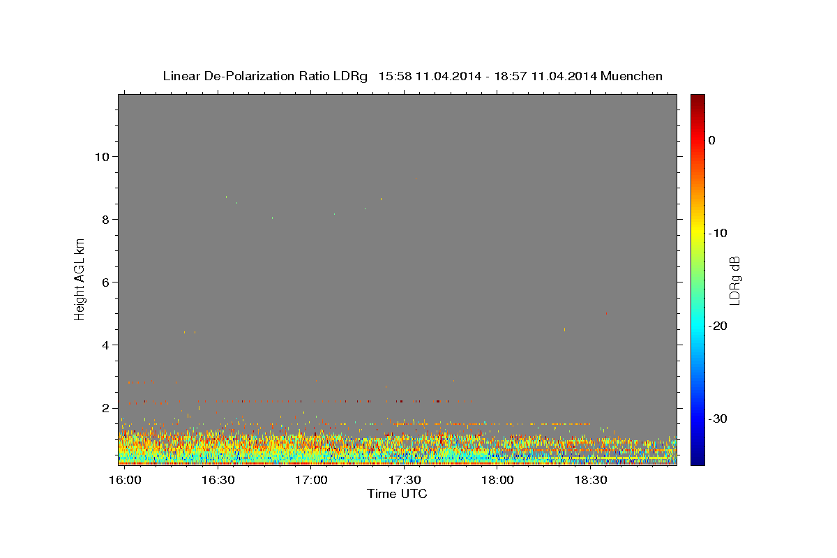Click the 4 km height label

coord(104,345)
